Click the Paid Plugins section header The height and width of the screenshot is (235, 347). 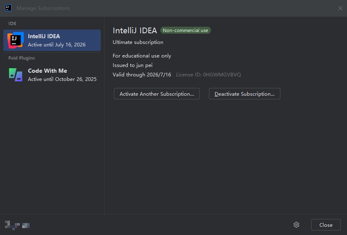tap(22, 58)
